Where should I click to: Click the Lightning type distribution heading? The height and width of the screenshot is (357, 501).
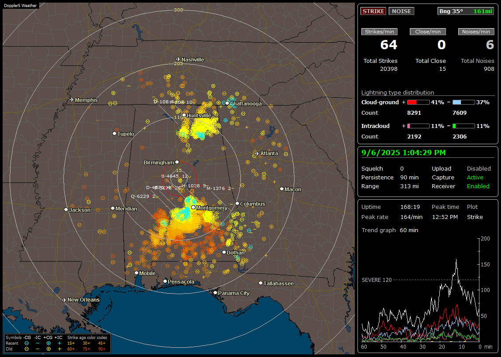click(x=398, y=92)
